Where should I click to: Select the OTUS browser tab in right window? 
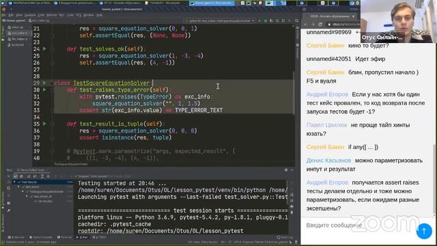point(330,16)
